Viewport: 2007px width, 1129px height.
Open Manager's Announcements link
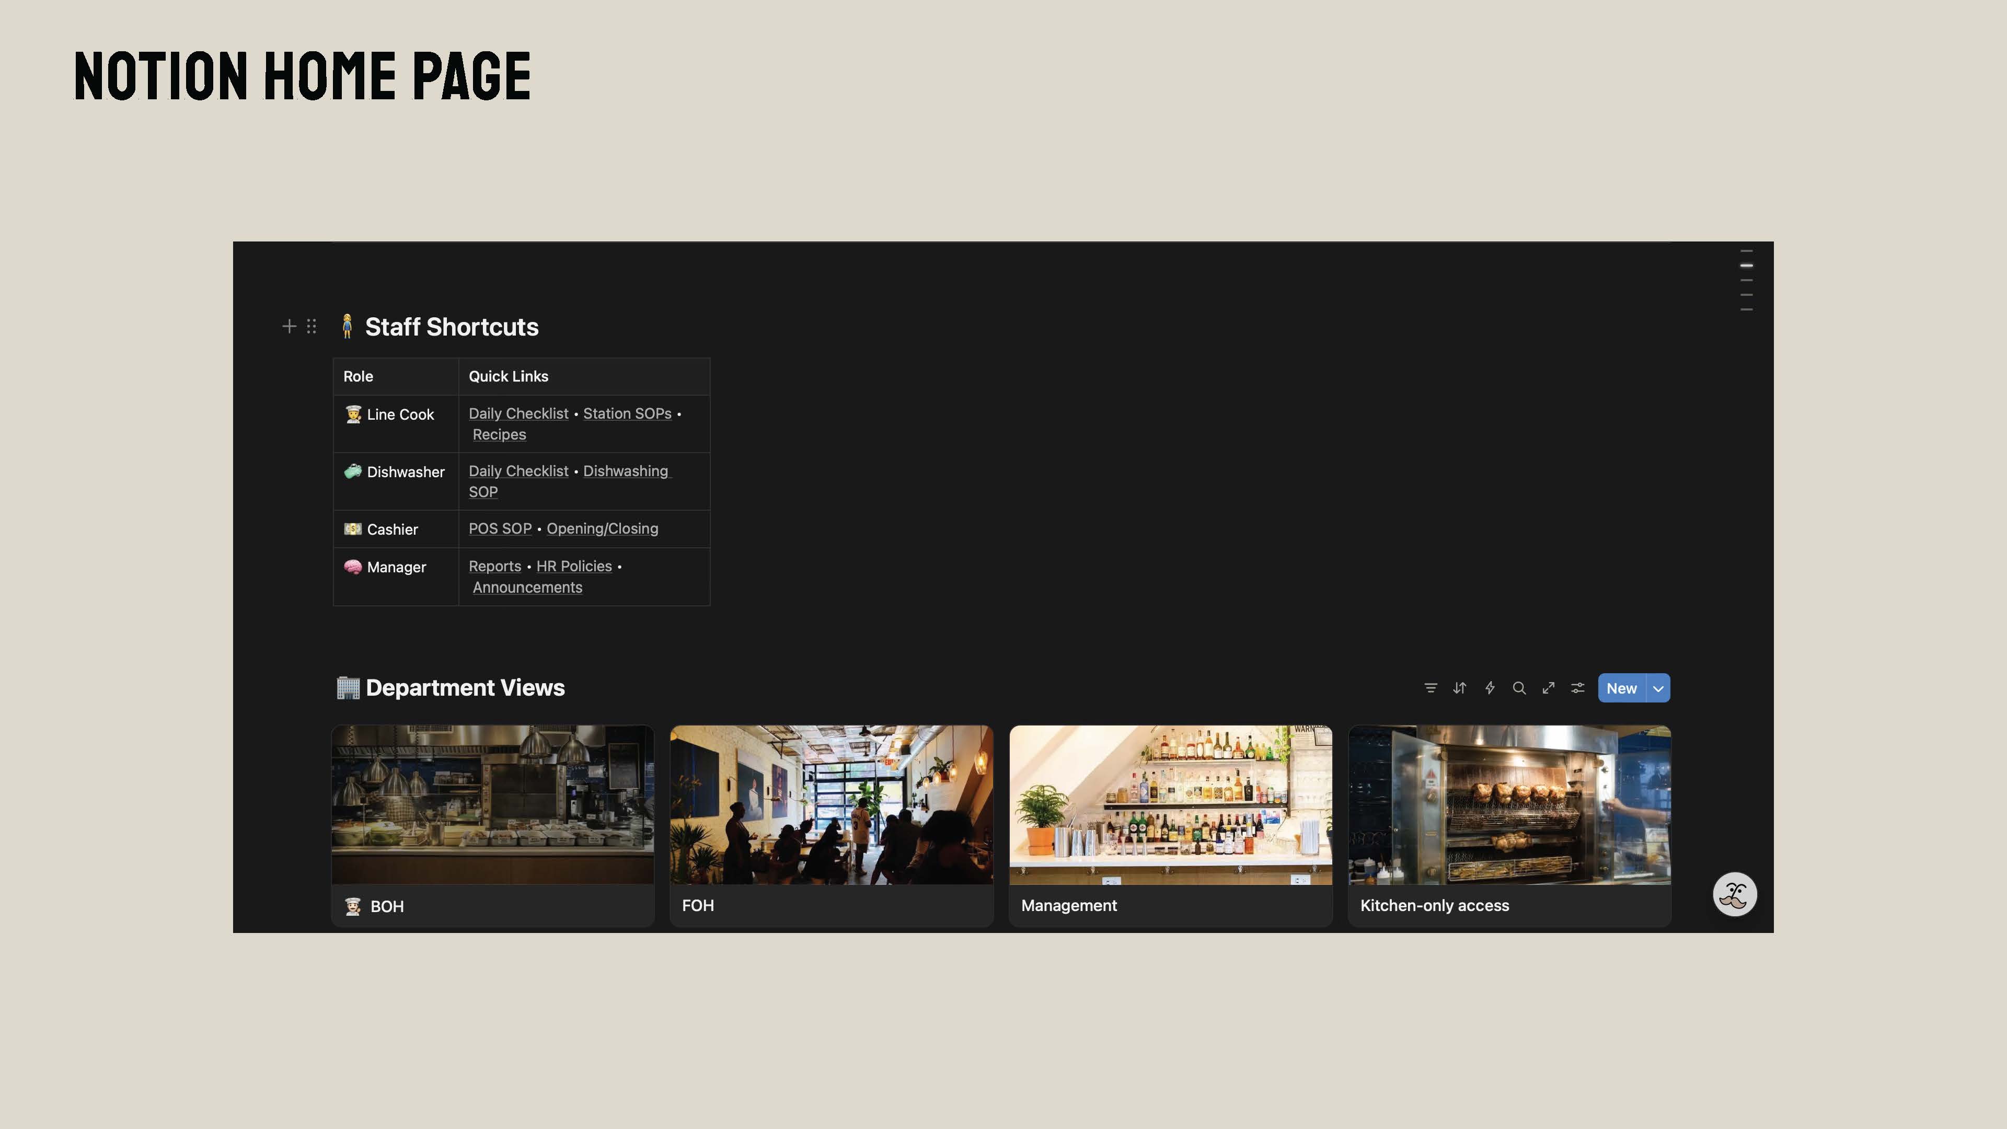click(527, 587)
